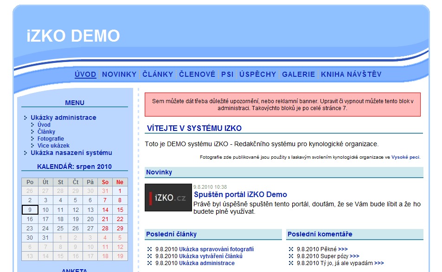Select the Úvod sidebar submenu link

click(x=44, y=124)
